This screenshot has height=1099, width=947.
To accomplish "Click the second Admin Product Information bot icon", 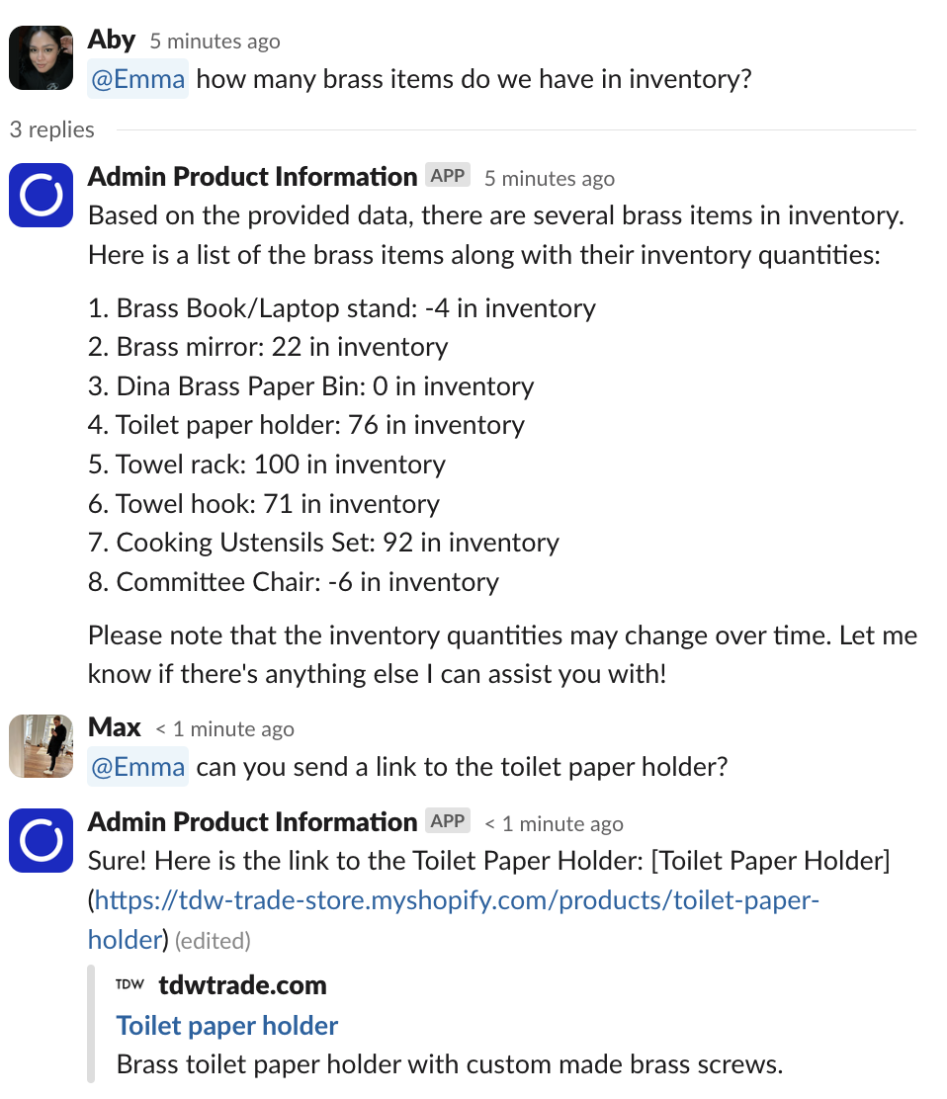I will tap(41, 840).
